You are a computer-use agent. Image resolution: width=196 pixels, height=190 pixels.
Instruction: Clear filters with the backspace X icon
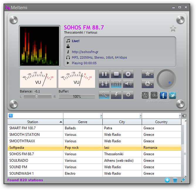pos(184,116)
